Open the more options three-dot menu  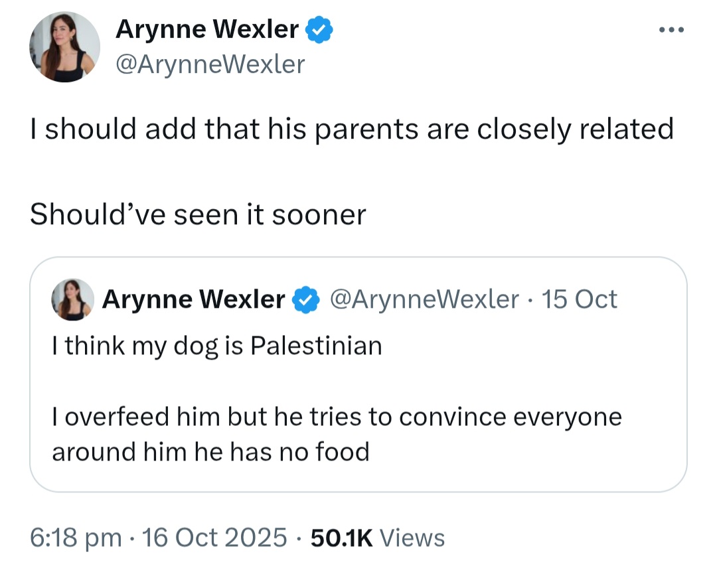pos(671,31)
